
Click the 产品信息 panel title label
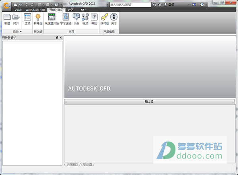pyautogui.click(x=109, y=32)
